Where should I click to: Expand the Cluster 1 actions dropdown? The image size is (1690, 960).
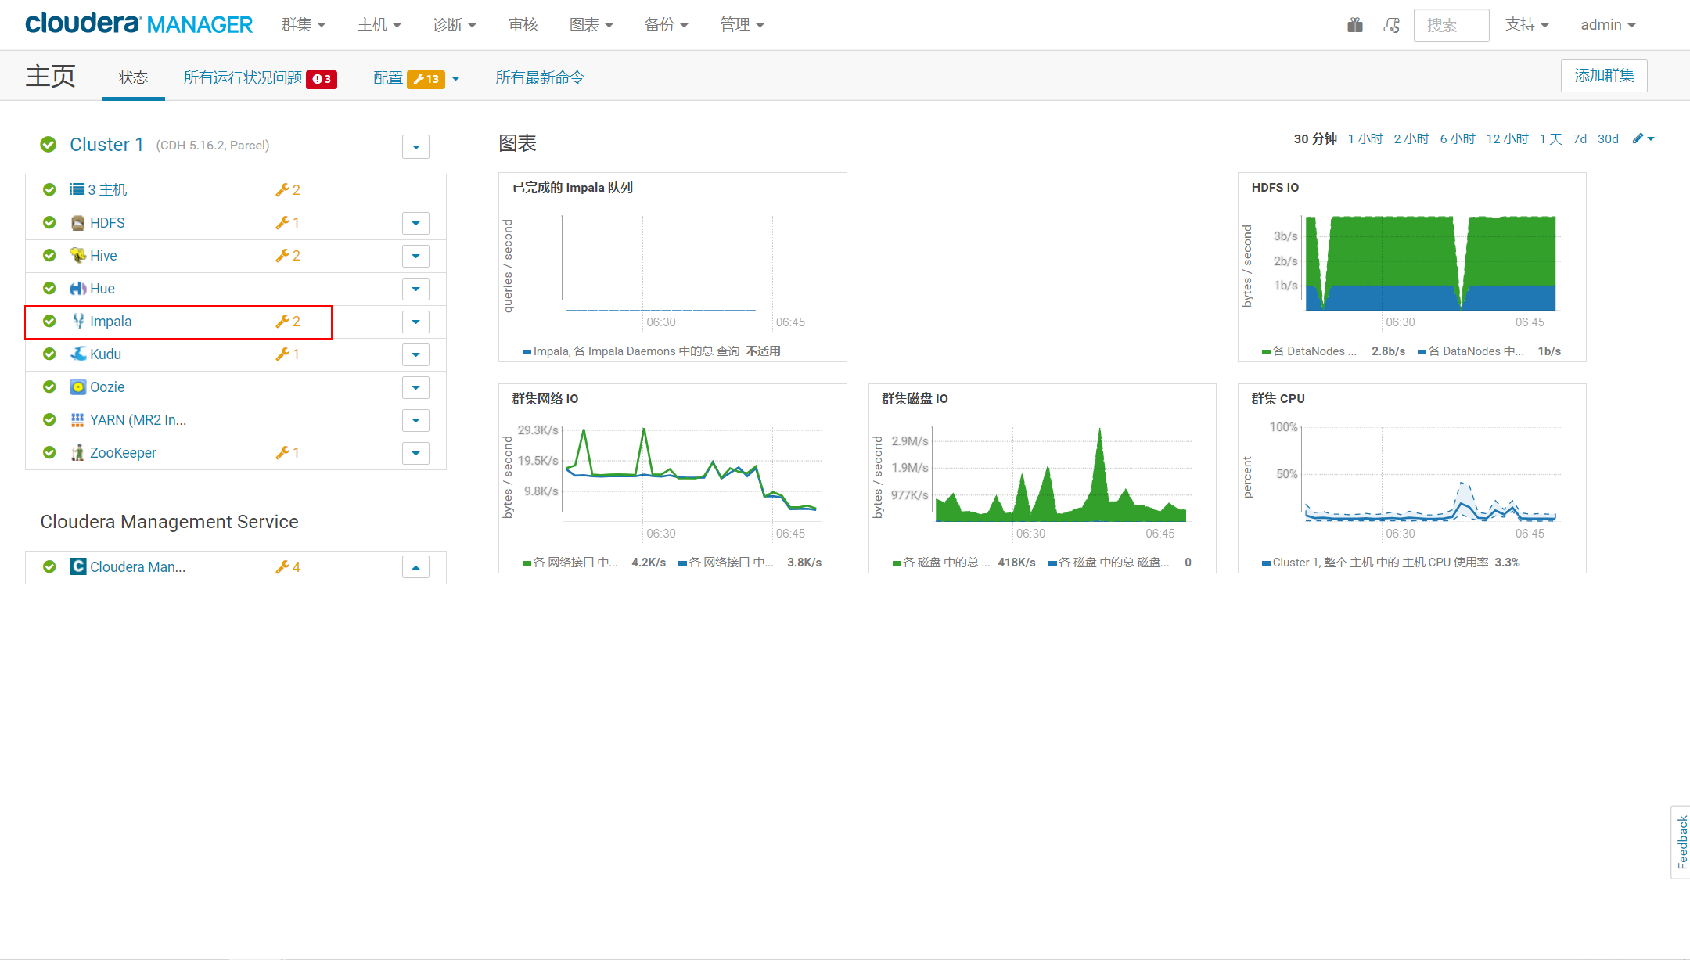click(x=415, y=146)
